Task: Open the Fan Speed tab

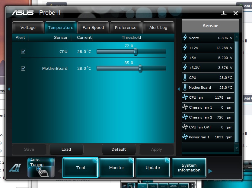Action: point(93,28)
